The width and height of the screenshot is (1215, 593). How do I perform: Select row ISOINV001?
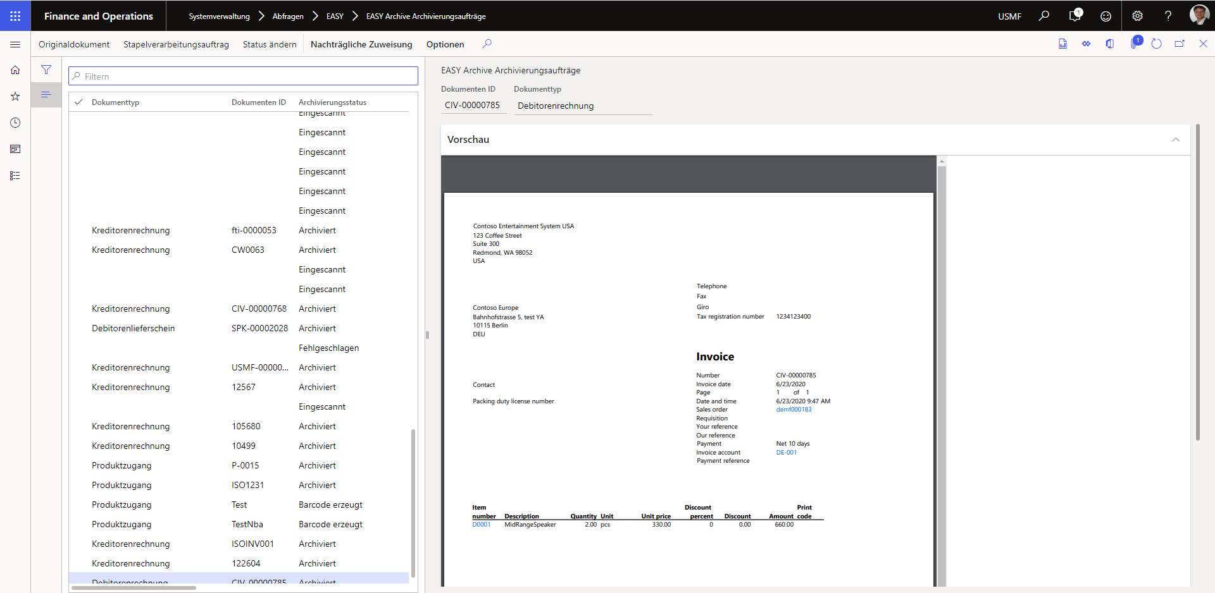[239, 544]
